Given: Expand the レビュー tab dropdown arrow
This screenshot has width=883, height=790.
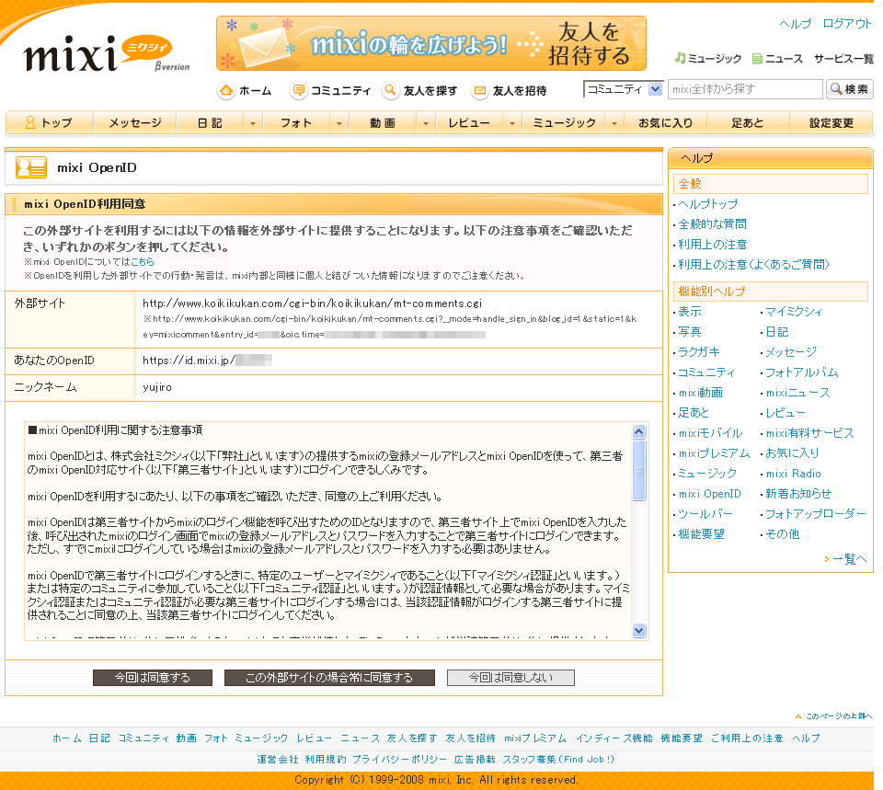Looking at the screenshot, I should [x=512, y=123].
